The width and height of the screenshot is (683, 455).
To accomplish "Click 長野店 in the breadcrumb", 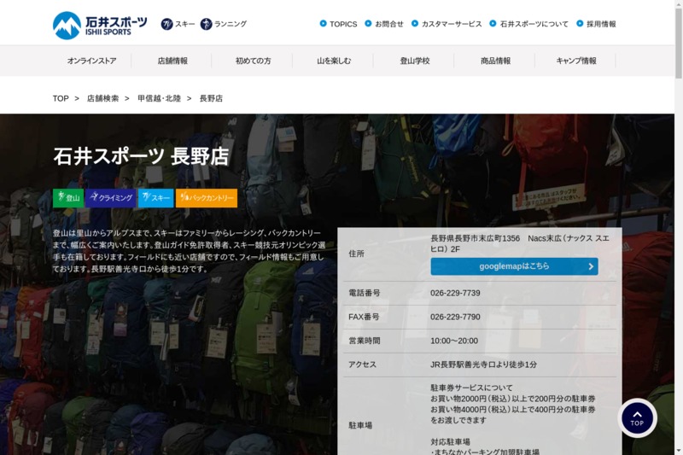I will click(211, 98).
